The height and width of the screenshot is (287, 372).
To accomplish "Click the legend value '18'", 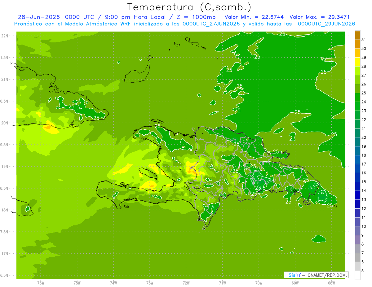I will pyautogui.click(x=364, y=155).
